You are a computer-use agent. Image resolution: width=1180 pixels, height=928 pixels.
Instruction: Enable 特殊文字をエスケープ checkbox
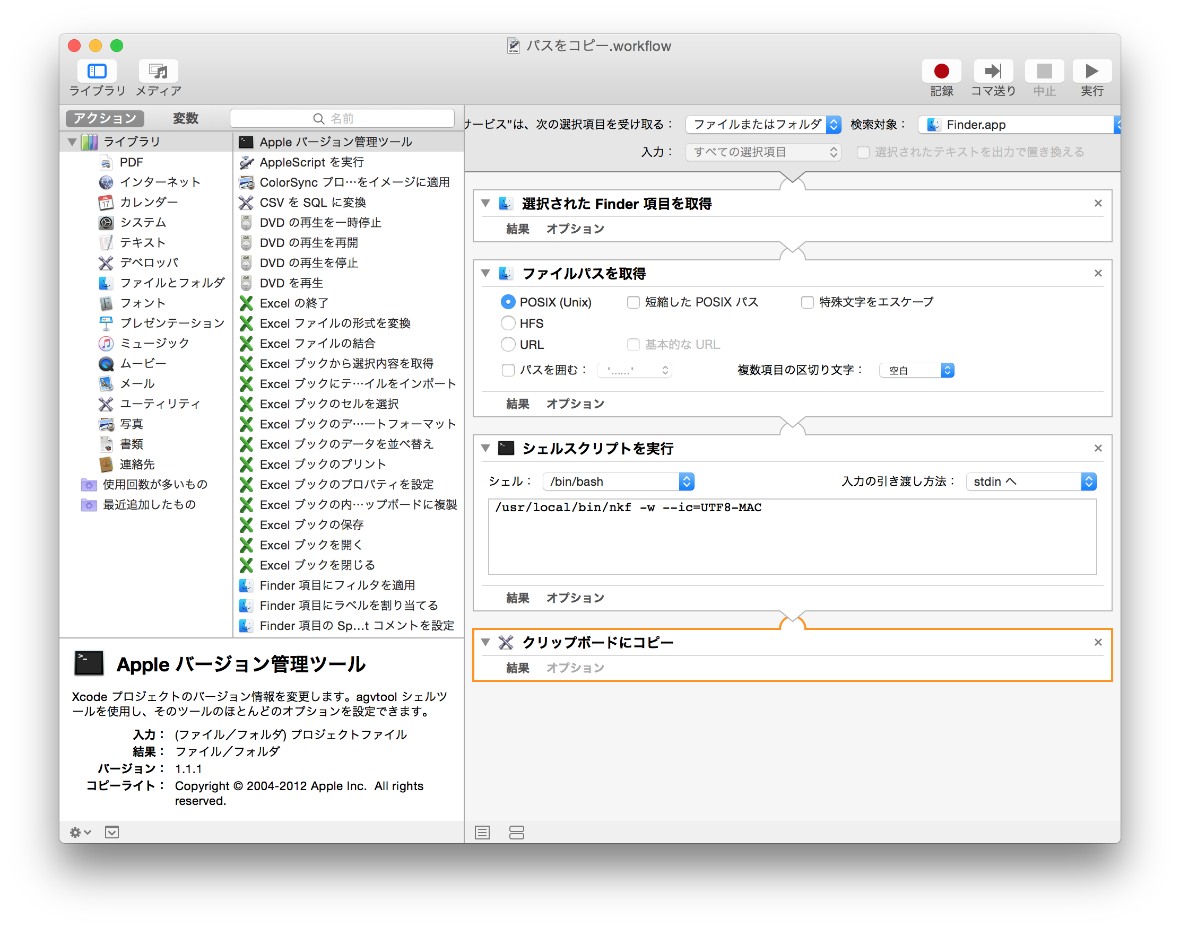coord(807,302)
